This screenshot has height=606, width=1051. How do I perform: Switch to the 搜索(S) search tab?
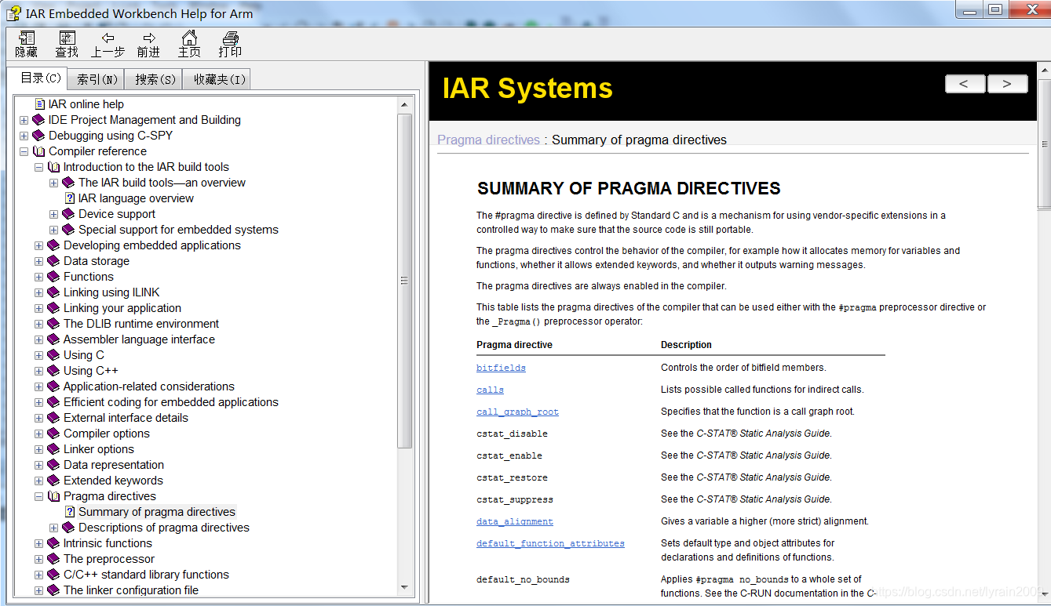(x=155, y=79)
